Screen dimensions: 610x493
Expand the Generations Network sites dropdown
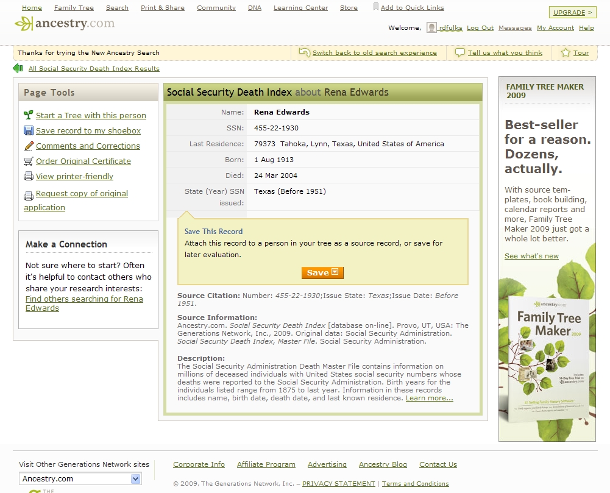point(135,479)
